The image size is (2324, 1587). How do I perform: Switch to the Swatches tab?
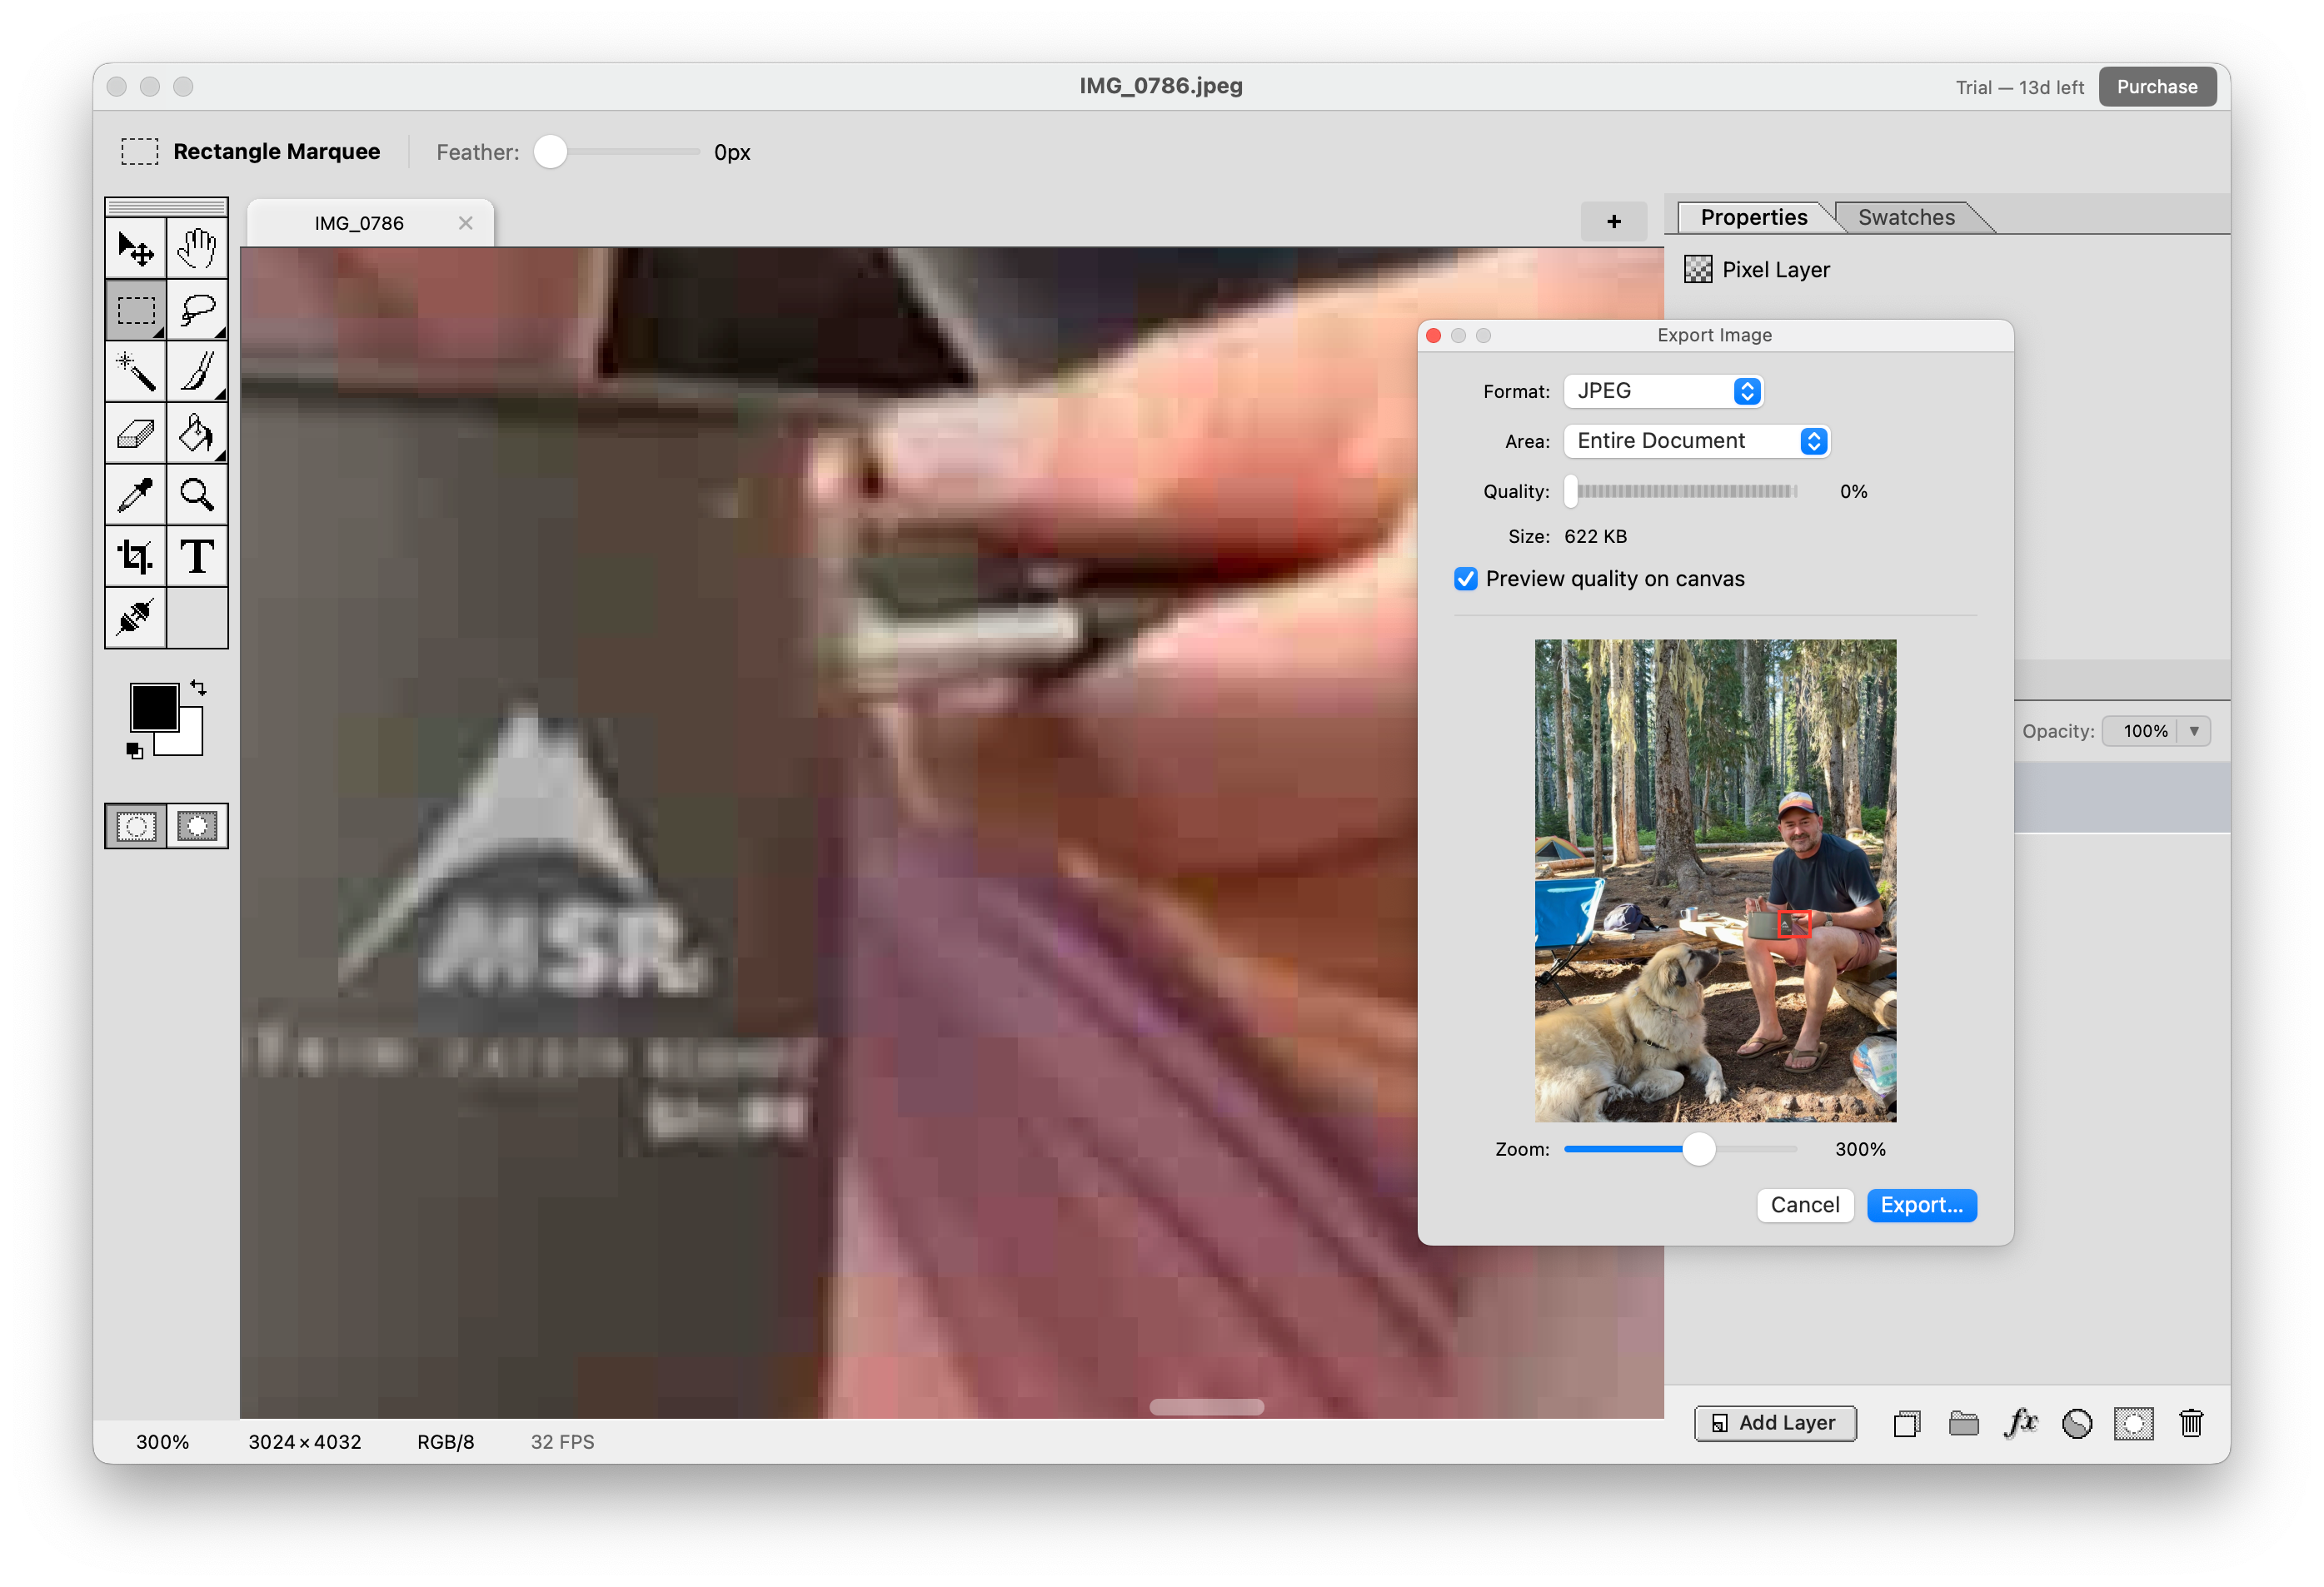1906,218
